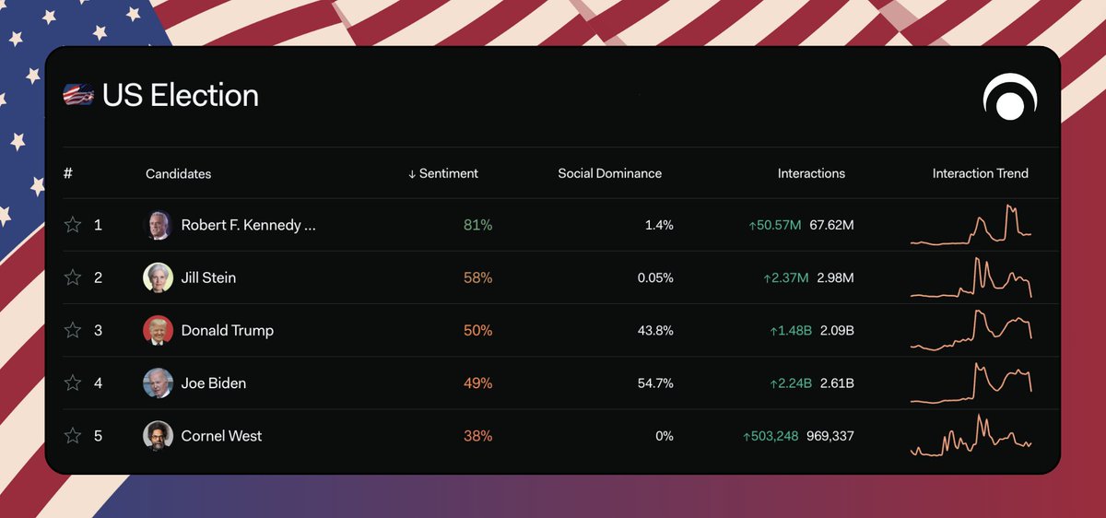
Task: Select the 49% sentiment value
Action: click(477, 383)
